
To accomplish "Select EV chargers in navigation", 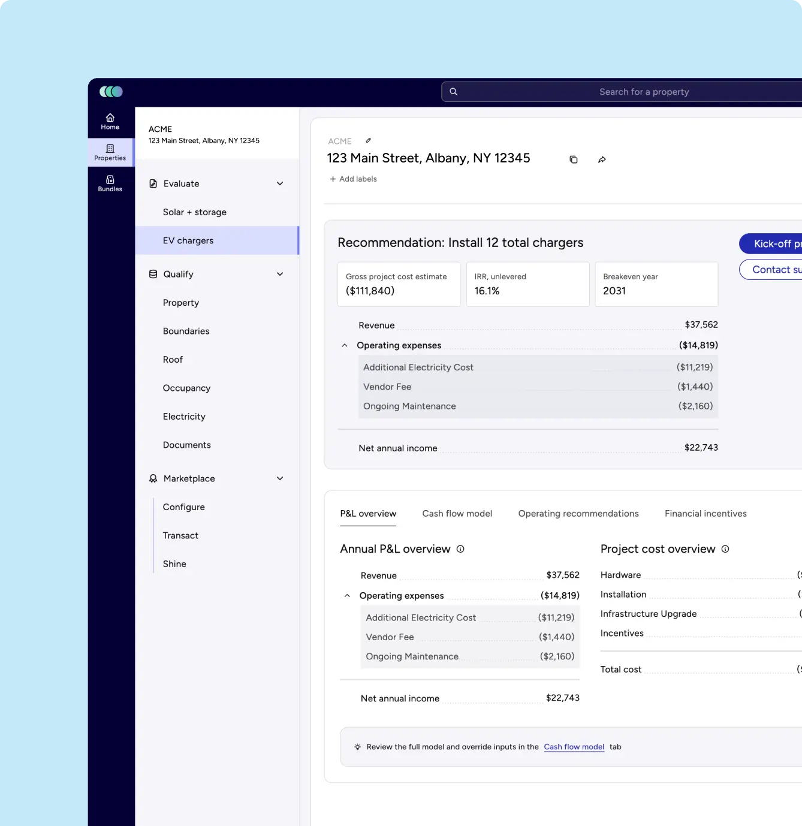I will pos(217,240).
